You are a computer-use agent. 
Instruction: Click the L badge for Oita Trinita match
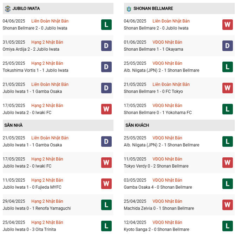pyautogui.click(x=106, y=226)
